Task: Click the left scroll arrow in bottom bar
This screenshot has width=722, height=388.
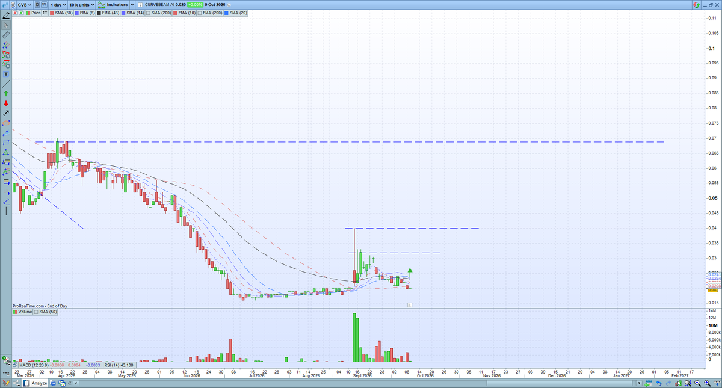Action: tap(76, 383)
